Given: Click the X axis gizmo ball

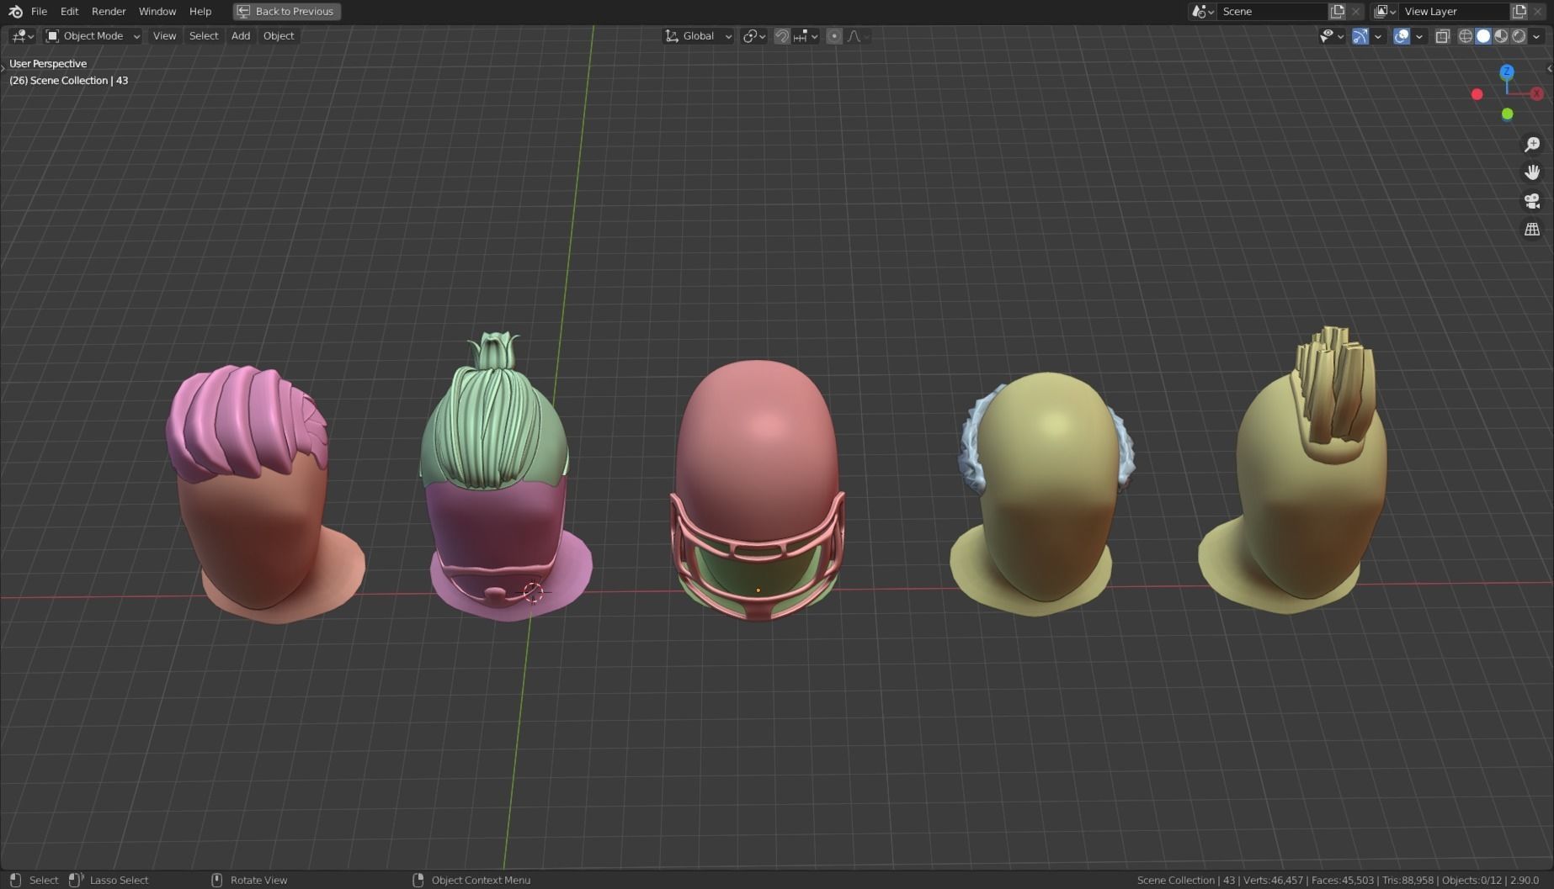Looking at the screenshot, I should coord(1537,93).
